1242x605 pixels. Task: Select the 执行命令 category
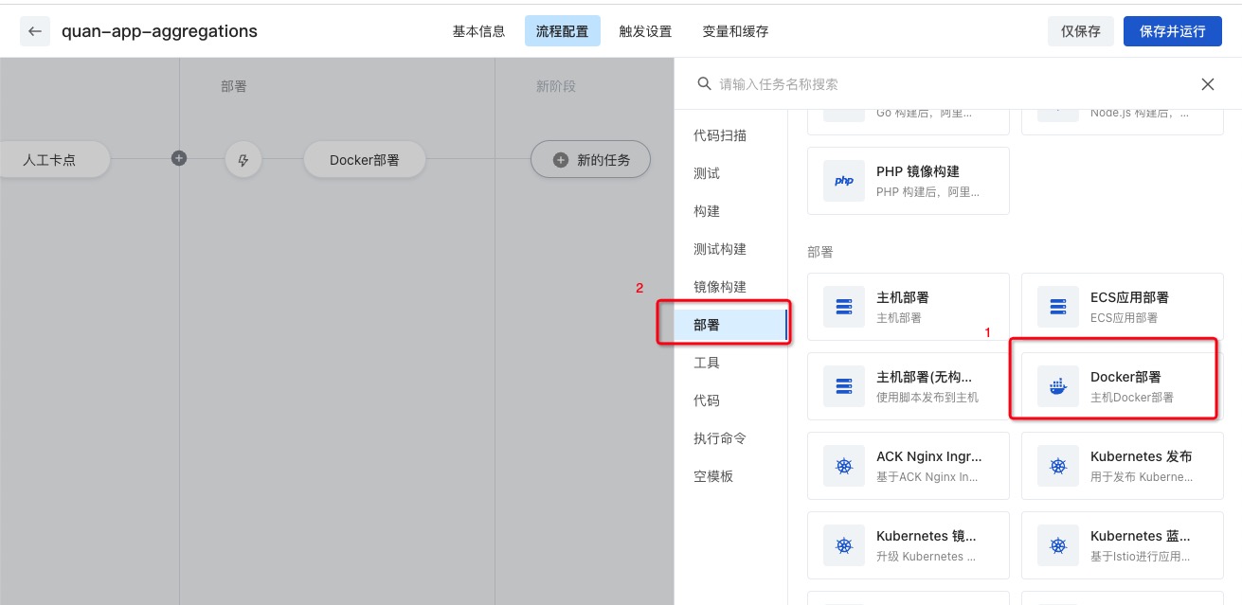pos(720,438)
